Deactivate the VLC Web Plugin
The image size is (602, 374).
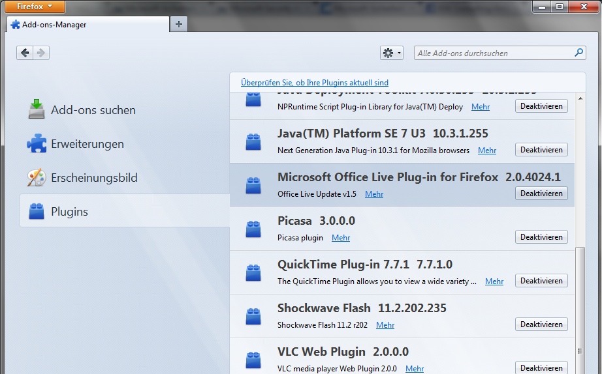click(x=541, y=368)
